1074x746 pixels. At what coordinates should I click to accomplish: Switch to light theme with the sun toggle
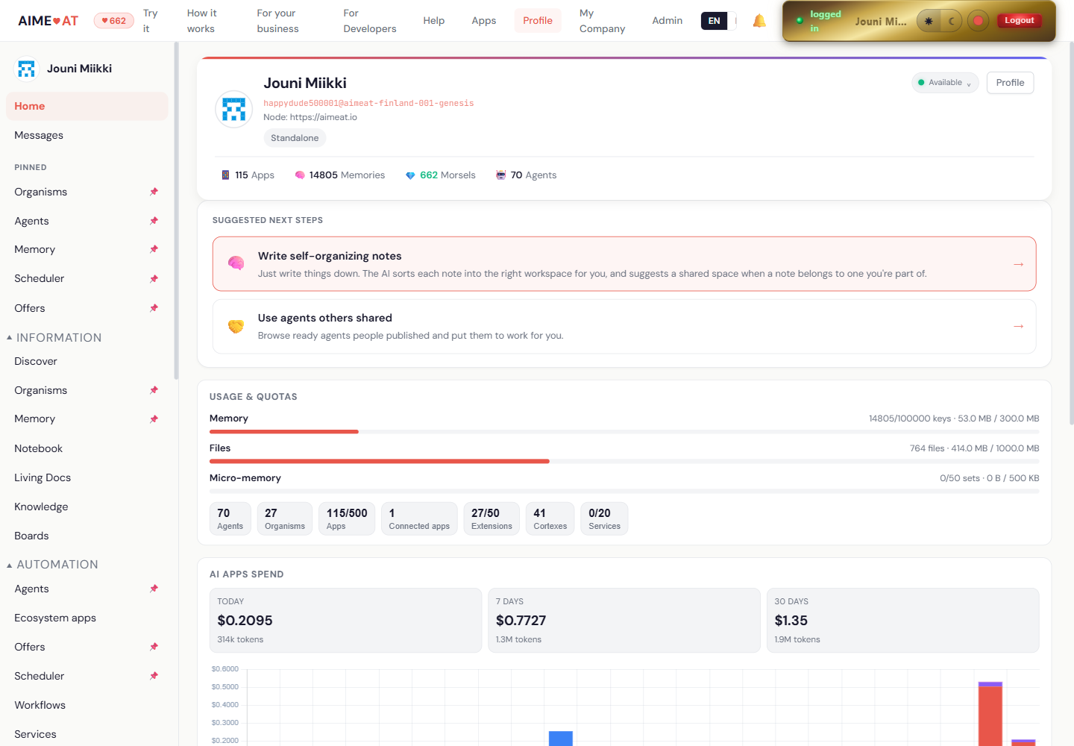click(x=929, y=21)
